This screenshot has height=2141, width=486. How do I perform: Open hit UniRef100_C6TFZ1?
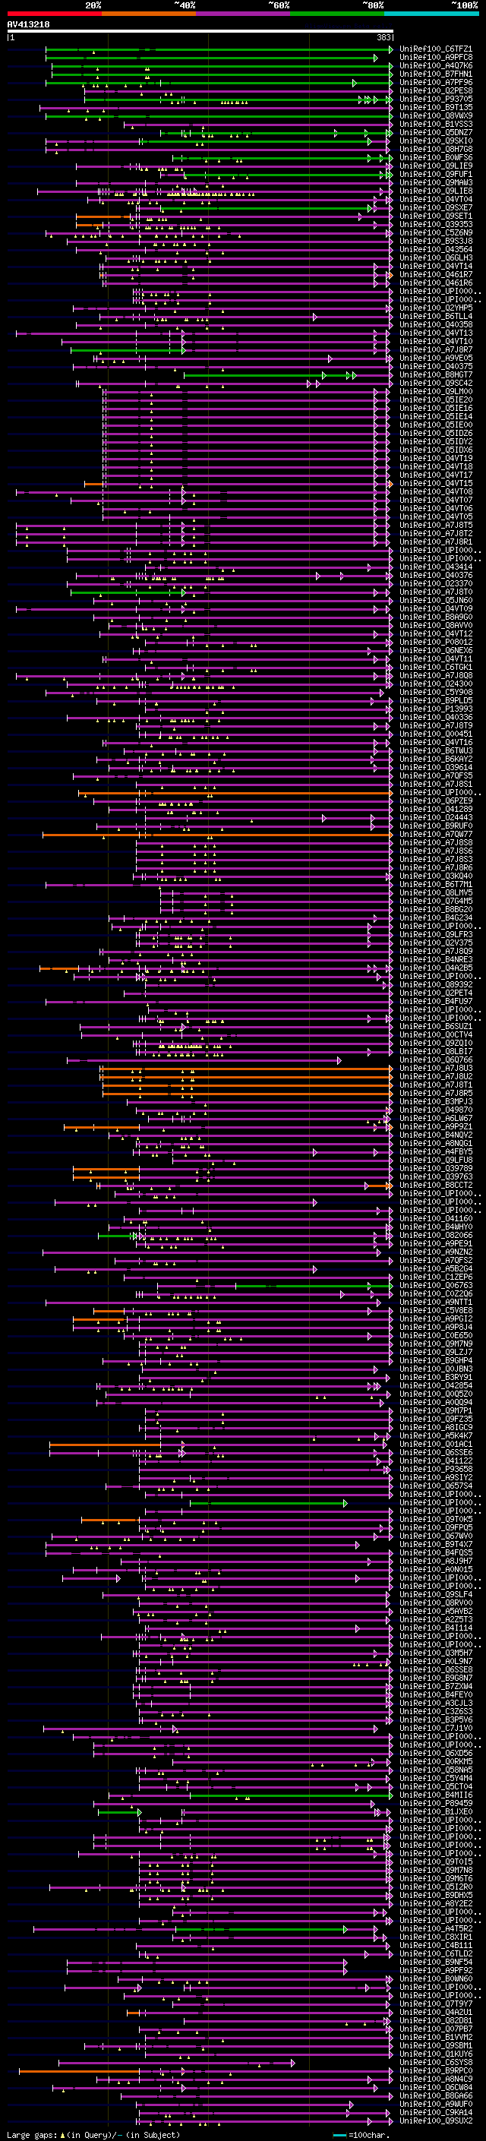[436, 49]
